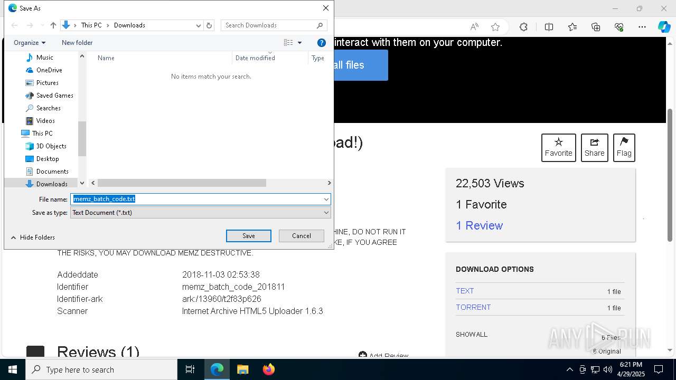Expand address bar previous locations dropdown
Image resolution: width=676 pixels, height=380 pixels.
(x=199, y=25)
